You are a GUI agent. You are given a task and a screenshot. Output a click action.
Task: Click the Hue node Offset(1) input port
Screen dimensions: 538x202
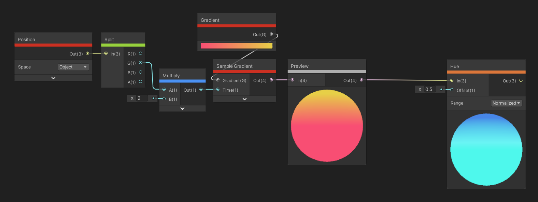tap(452, 90)
